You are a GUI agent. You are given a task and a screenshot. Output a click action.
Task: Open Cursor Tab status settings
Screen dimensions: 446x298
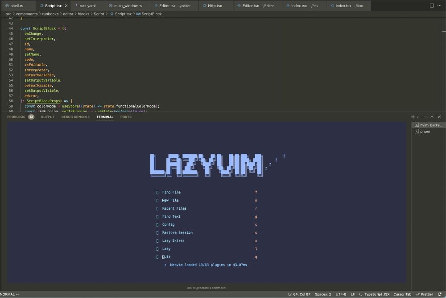point(402,294)
